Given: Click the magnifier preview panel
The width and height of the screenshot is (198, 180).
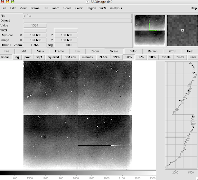Looking at the screenshot, I should (182, 30).
